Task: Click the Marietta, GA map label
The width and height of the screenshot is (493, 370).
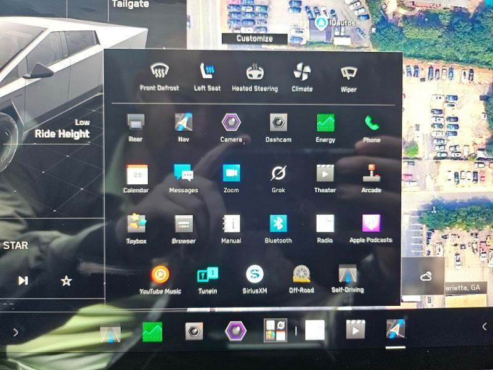Action: point(462,288)
